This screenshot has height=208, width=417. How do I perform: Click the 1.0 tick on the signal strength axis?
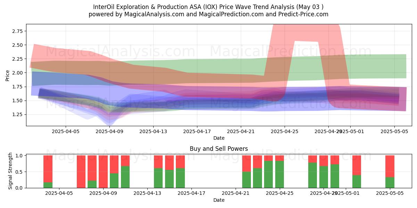19,156
